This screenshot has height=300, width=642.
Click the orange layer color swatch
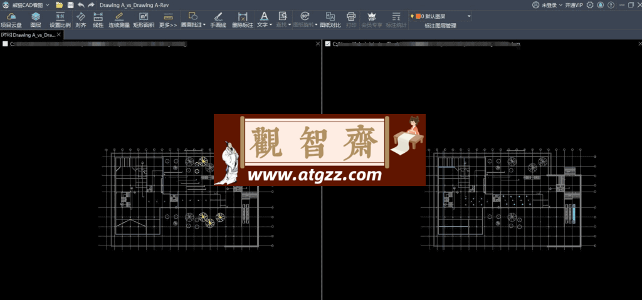click(418, 16)
